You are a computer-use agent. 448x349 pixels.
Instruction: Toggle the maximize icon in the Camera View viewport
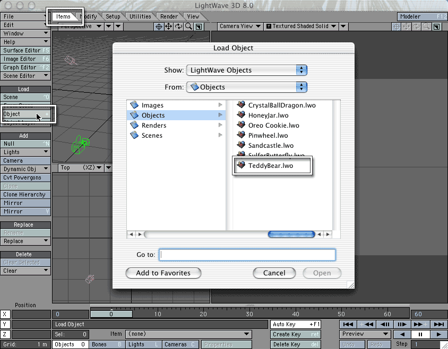click(436, 26)
